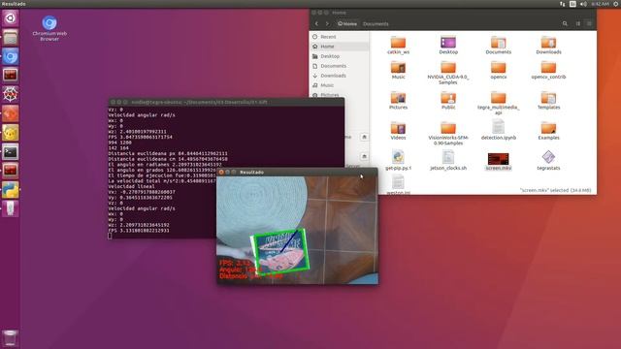
Task: Open the Ubuntu Dash search launcher
Action: click(11, 18)
